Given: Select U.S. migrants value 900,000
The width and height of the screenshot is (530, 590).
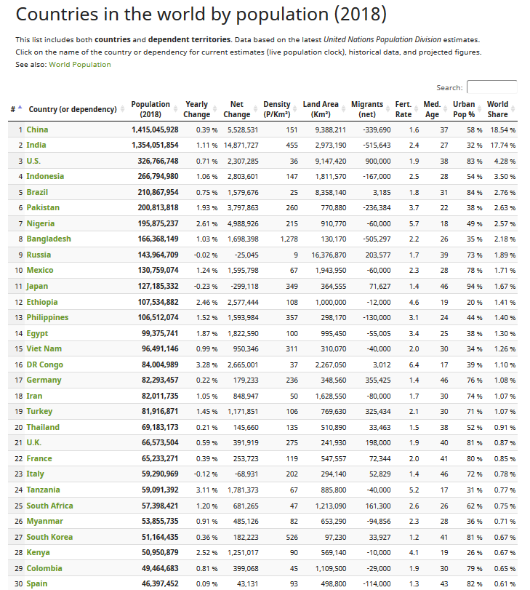Looking at the screenshot, I should pyautogui.click(x=378, y=161).
